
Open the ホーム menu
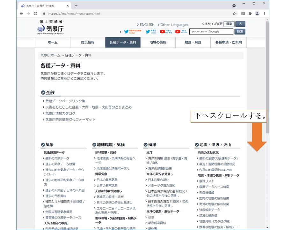pyautogui.click(x=53, y=42)
